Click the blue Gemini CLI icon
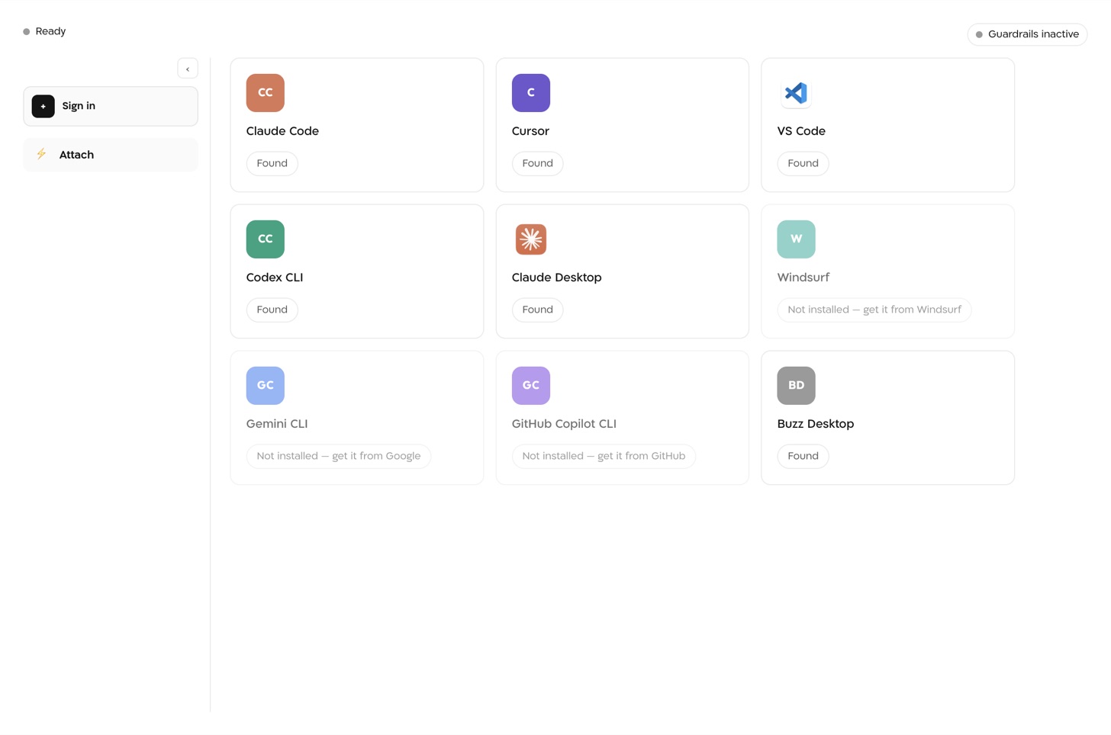The width and height of the screenshot is (1111, 735). coord(265,386)
